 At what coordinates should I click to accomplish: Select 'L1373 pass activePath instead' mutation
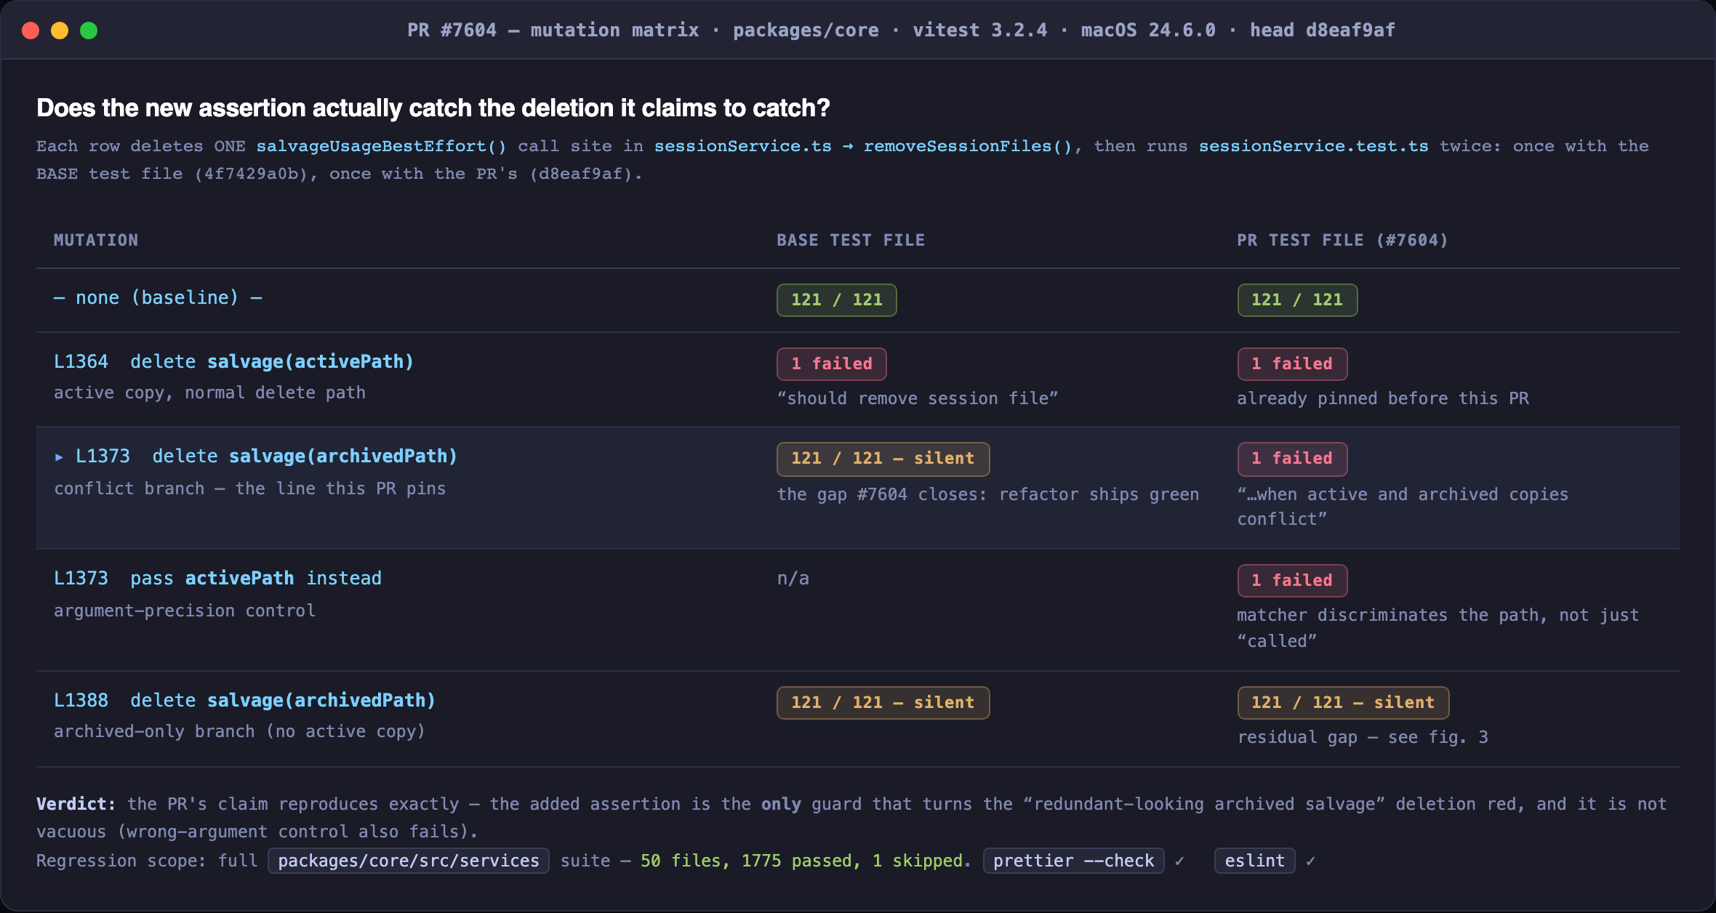coord(217,579)
